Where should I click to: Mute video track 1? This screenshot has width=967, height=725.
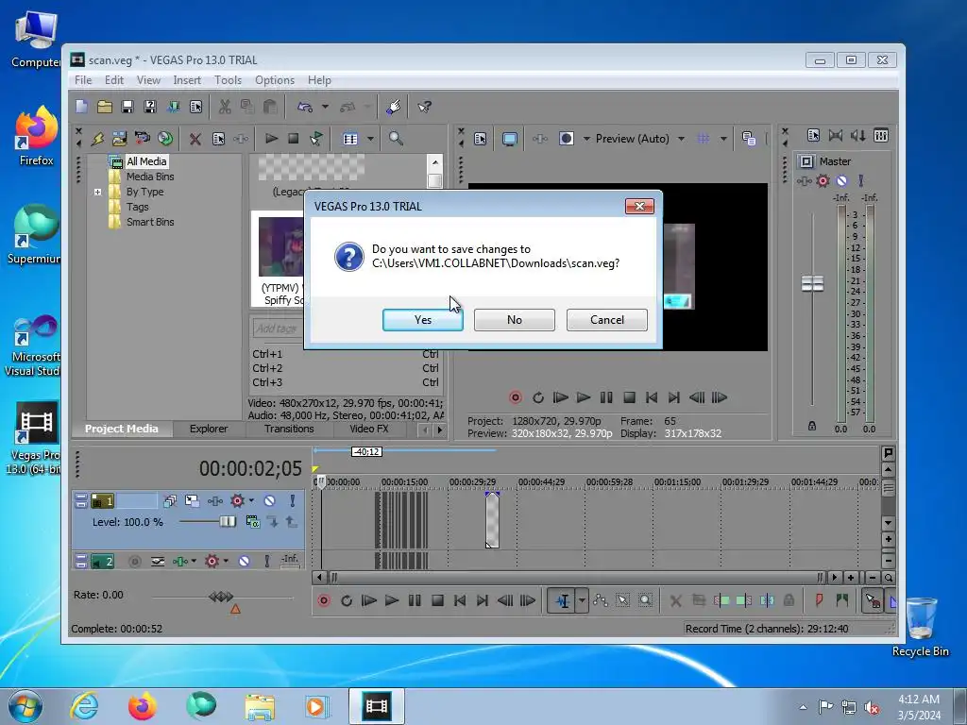[269, 500]
